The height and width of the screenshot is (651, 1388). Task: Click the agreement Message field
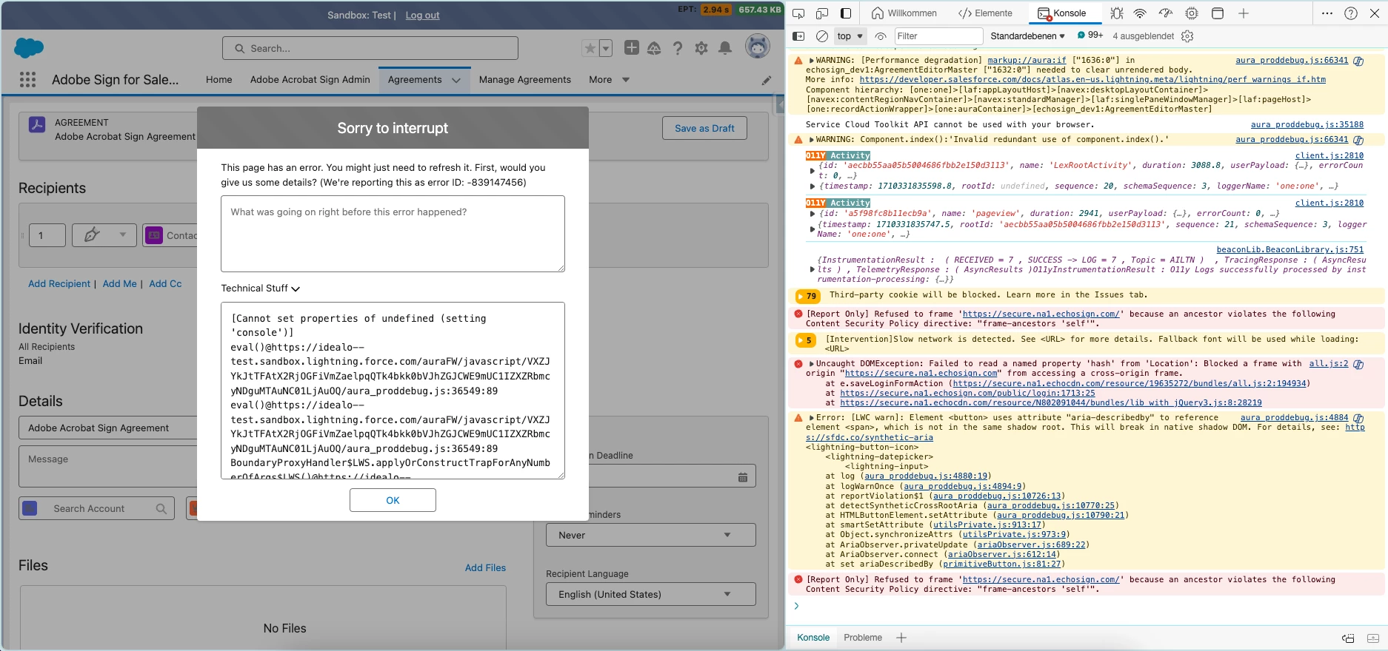[x=107, y=466]
